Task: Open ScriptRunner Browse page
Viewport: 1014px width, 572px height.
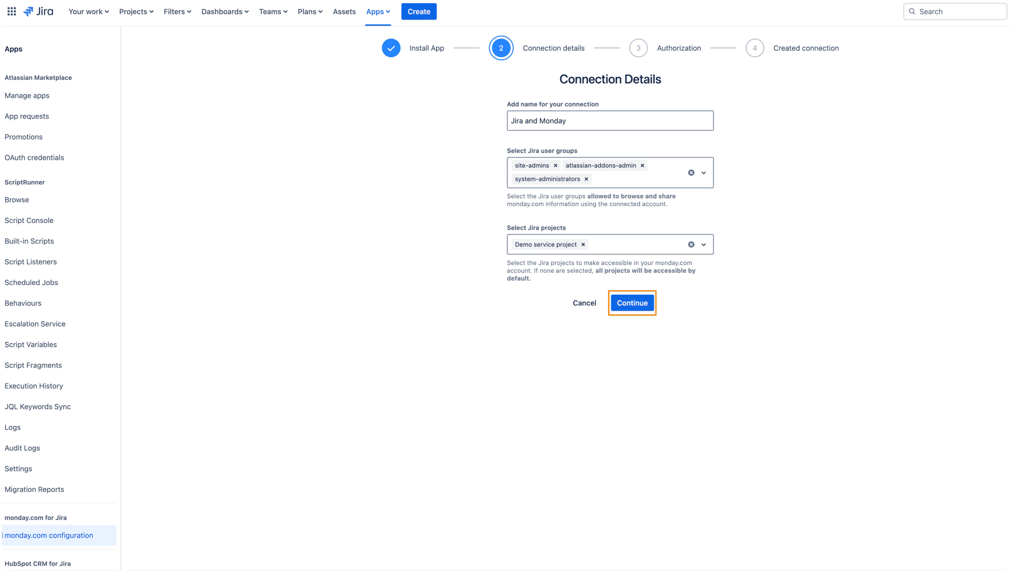Action: click(x=17, y=200)
